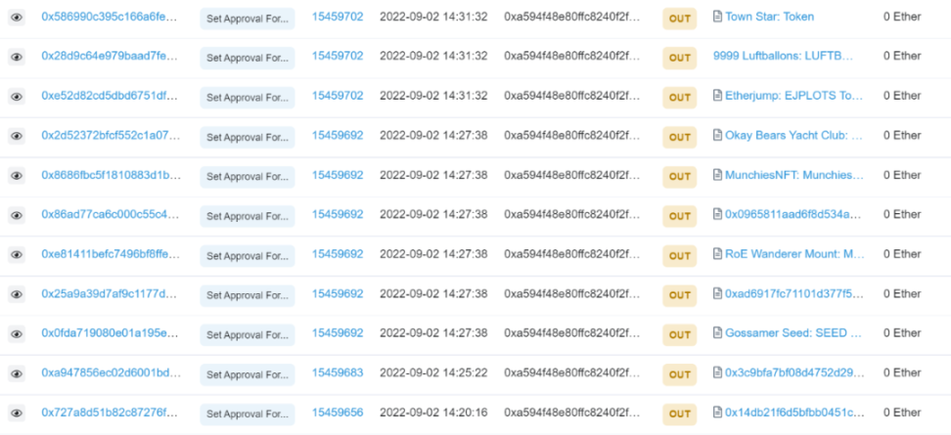Screen dimensions: 951x435
Task: Open block 15459692 in Okay Bears row
Action: (x=338, y=135)
